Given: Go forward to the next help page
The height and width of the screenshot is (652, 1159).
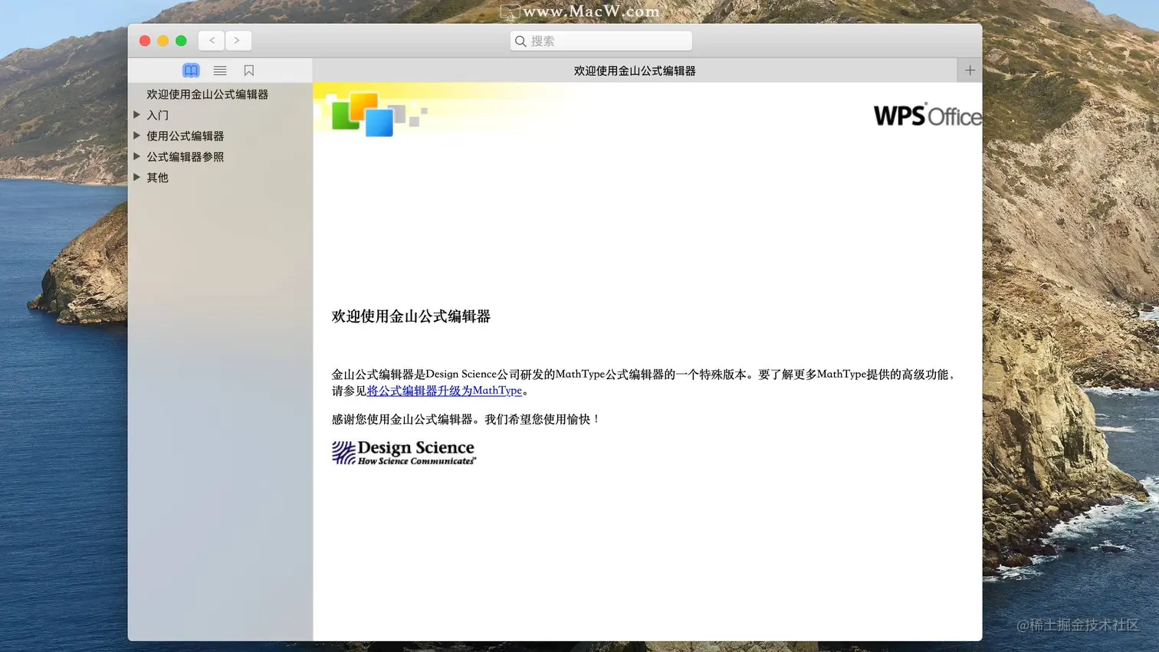Looking at the screenshot, I should 238,41.
